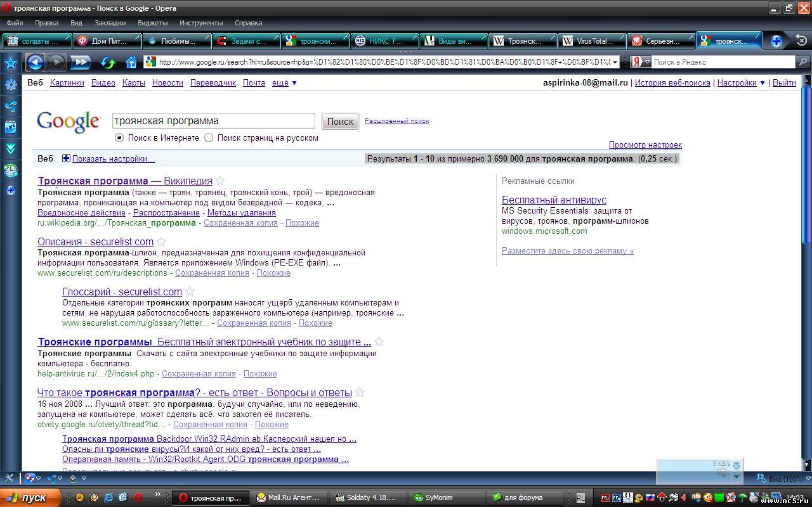Star the Что такое троянская программа result
The height and width of the screenshot is (507, 812).
[360, 392]
